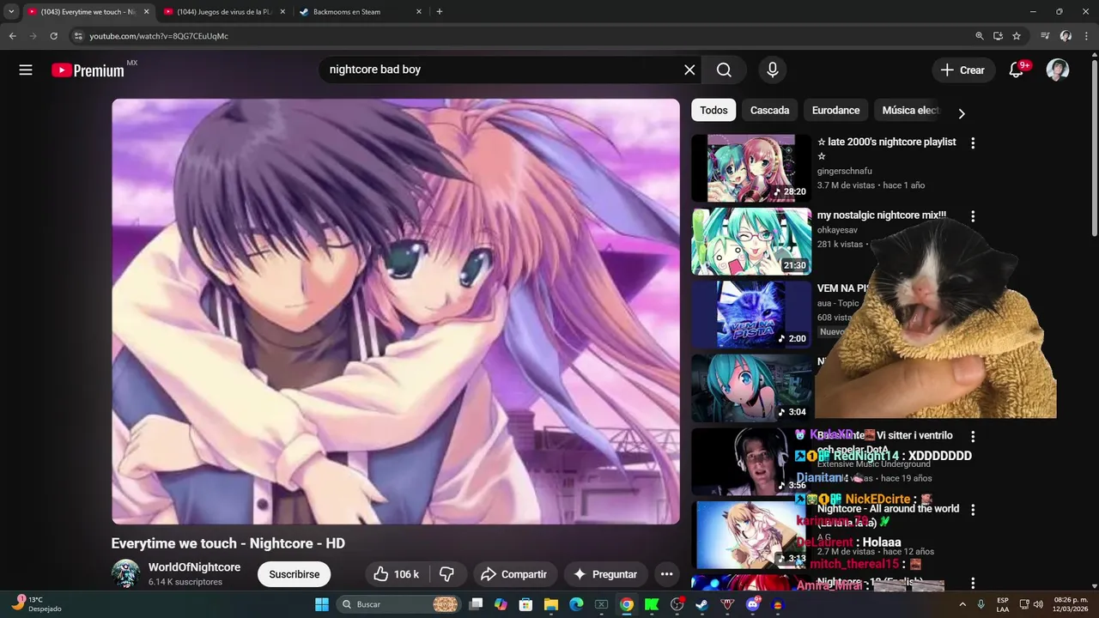
Task: Open the YouTube hamburger guide menu
Action: tap(26, 70)
